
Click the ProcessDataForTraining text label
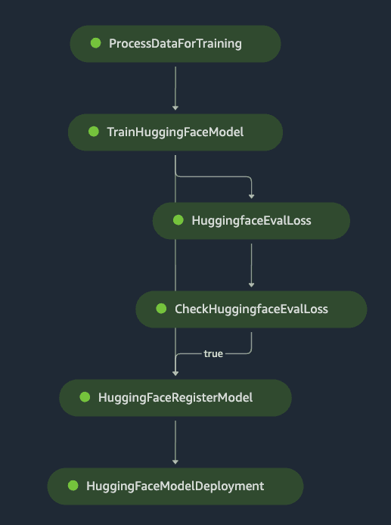[x=175, y=44]
